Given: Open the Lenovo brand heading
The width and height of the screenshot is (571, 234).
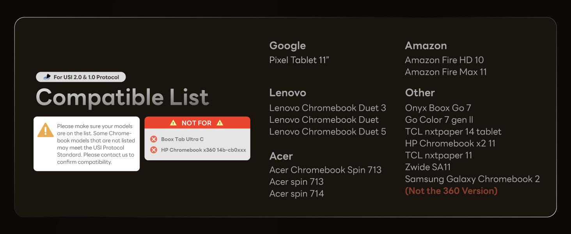Looking at the screenshot, I should [288, 93].
